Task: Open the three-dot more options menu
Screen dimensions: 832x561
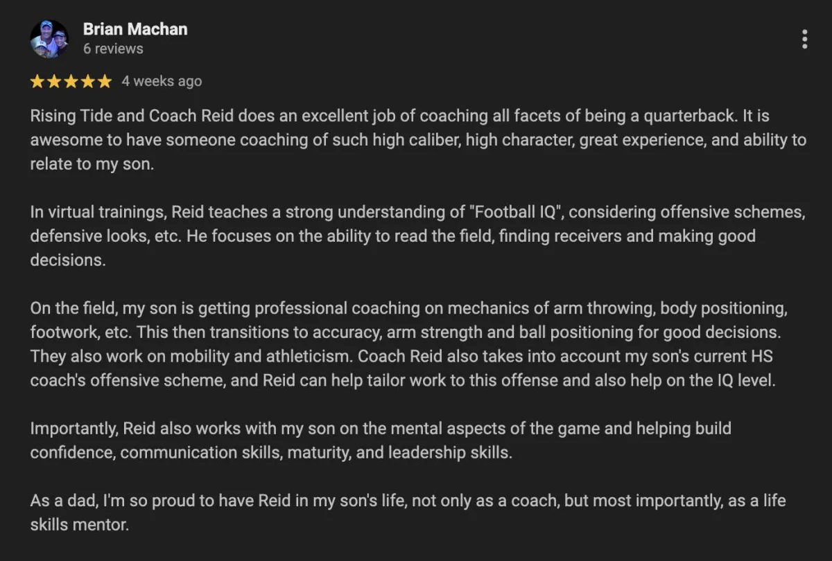Action: click(804, 39)
